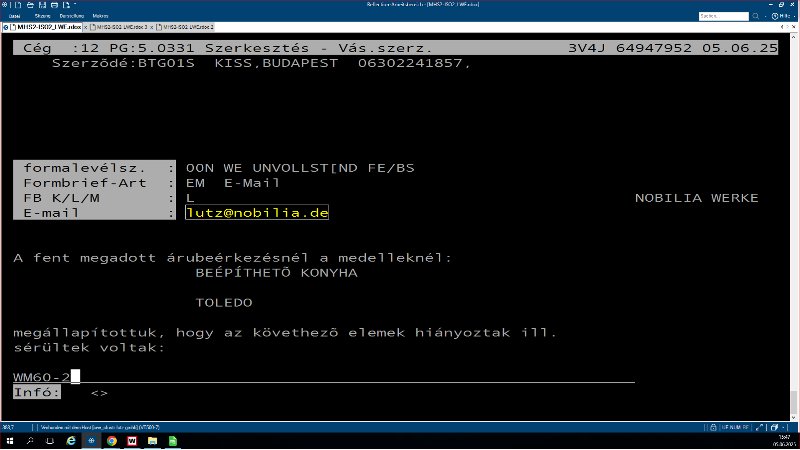800x450 pixels.
Task: Toggle the NUM indicator in the status bar
Action: [735, 427]
